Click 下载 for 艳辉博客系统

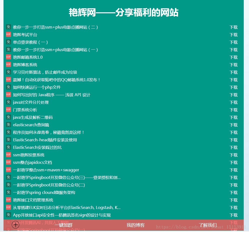click(x=233, y=65)
